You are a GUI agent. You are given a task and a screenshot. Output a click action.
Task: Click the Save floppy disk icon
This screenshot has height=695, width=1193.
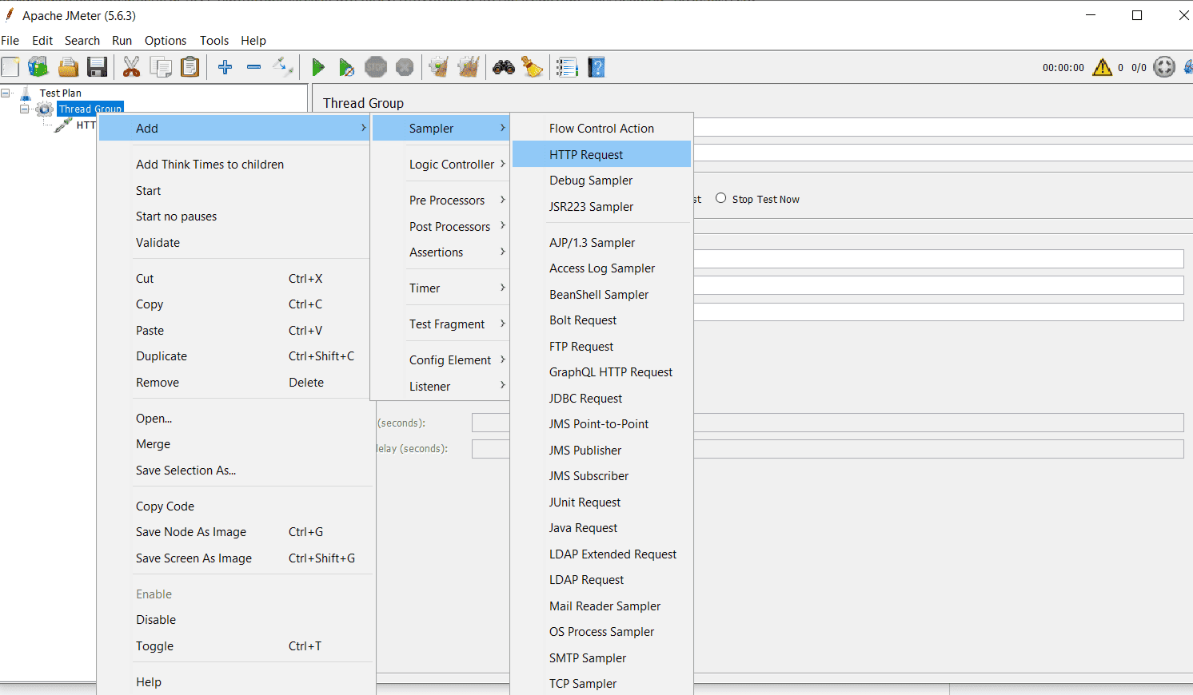click(98, 68)
